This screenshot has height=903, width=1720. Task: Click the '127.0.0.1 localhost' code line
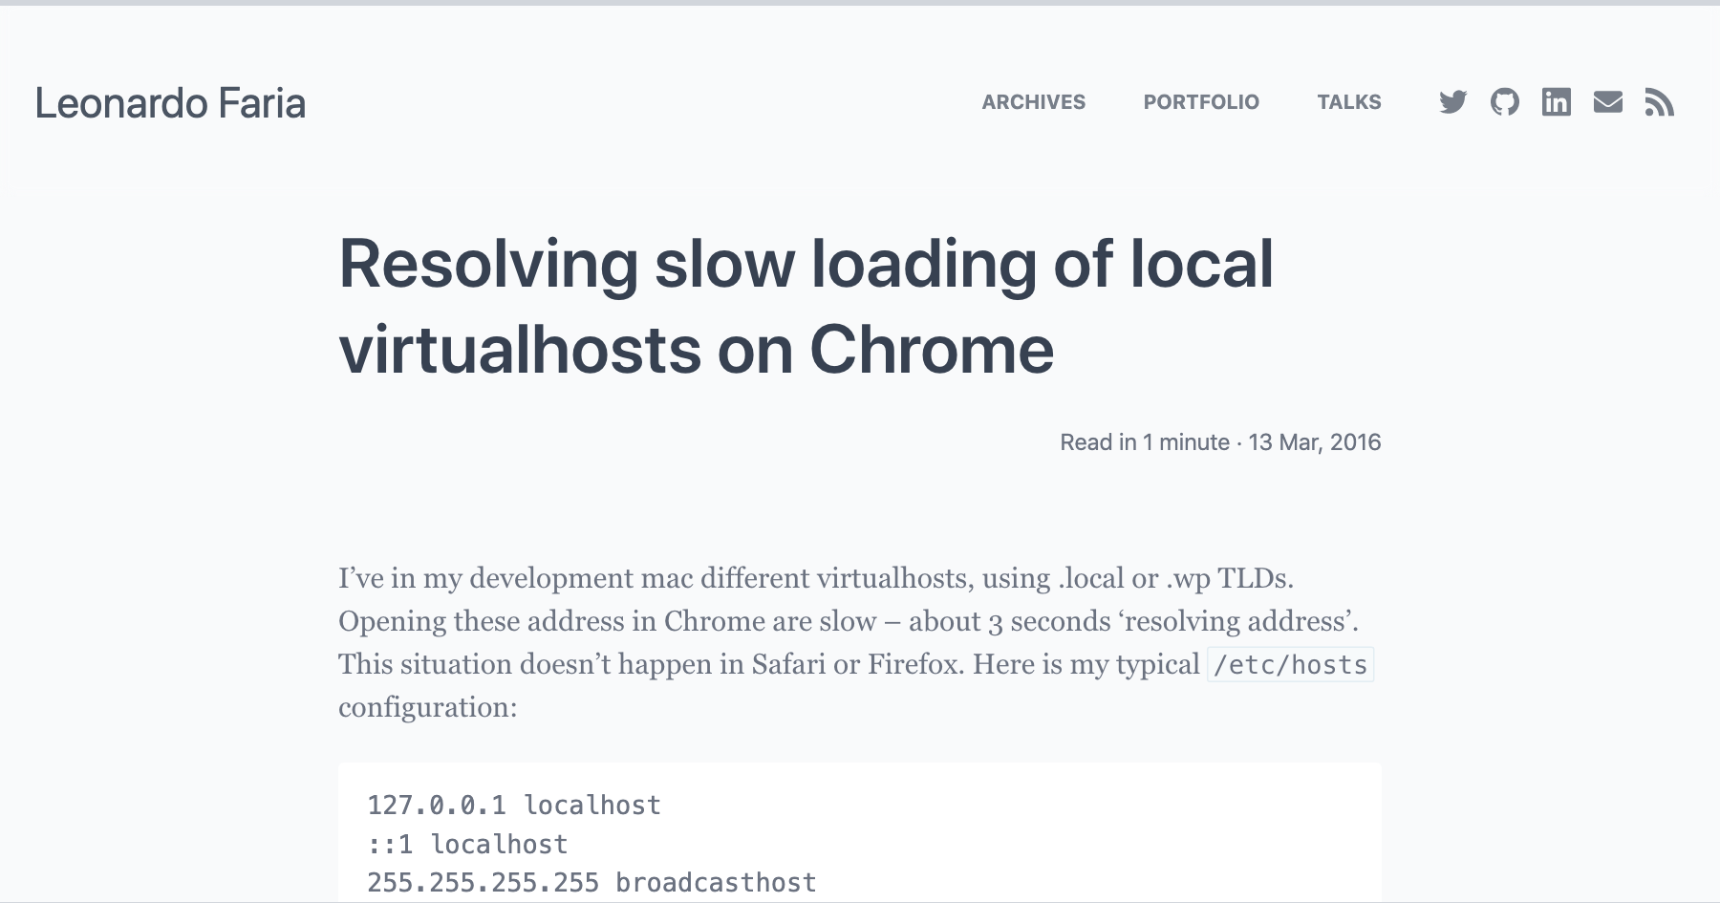514,806
